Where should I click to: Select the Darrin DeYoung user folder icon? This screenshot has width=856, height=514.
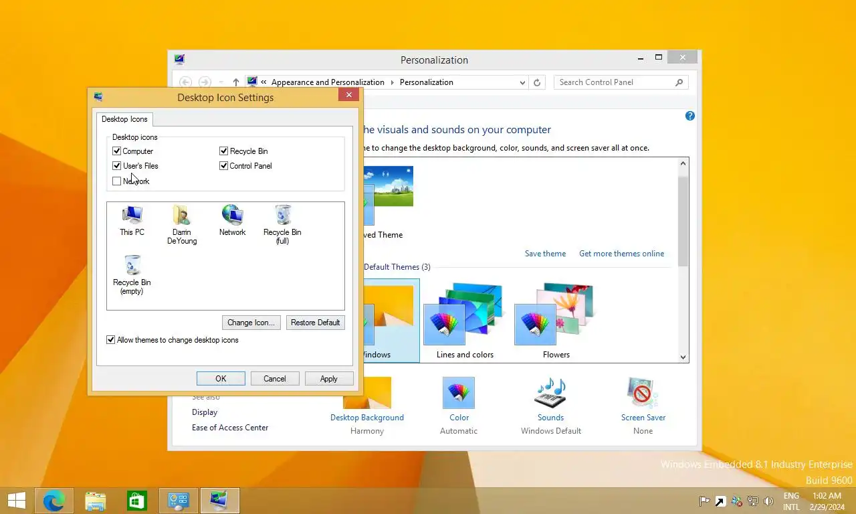(181, 225)
